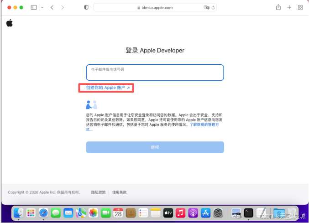309x223 pixels.
Task: Open Messages from the Dock
Action: pos(56,213)
